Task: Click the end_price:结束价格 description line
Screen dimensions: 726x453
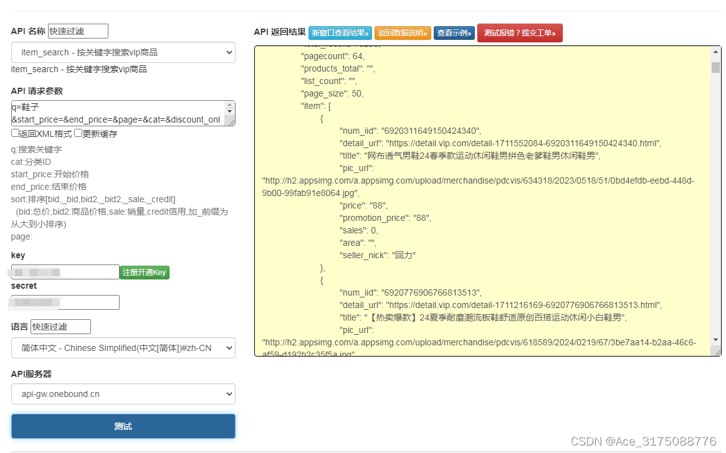Action: pyautogui.click(x=49, y=187)
